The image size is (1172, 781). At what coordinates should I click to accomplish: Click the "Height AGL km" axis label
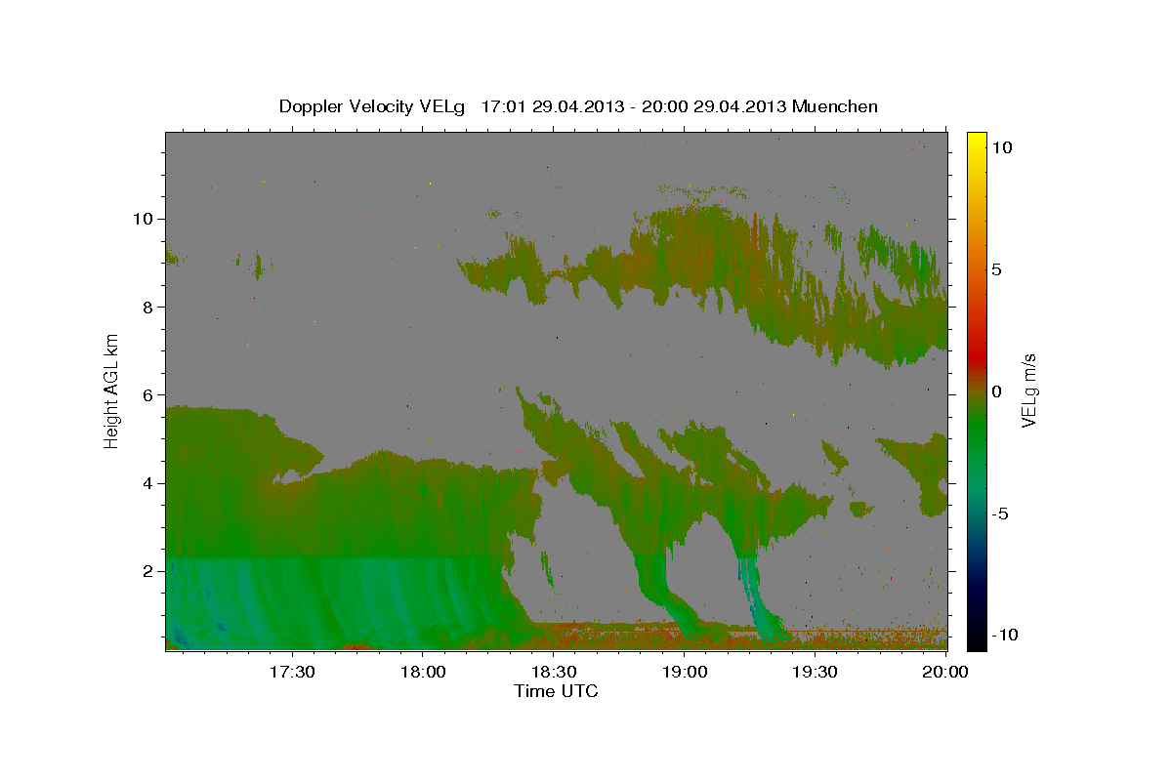[112, 390]
